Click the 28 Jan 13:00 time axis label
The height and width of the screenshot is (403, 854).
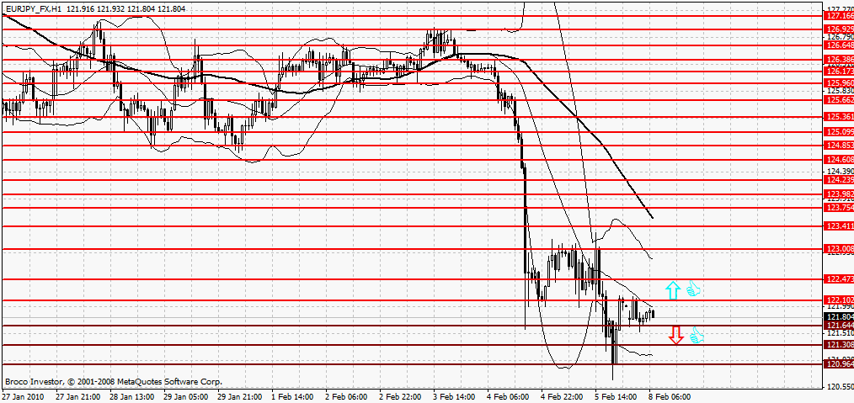pos(131,397)
